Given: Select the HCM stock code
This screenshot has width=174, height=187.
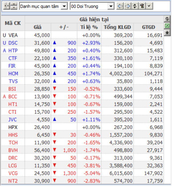Looking at the screenshot, I should (x=13, y=73).
